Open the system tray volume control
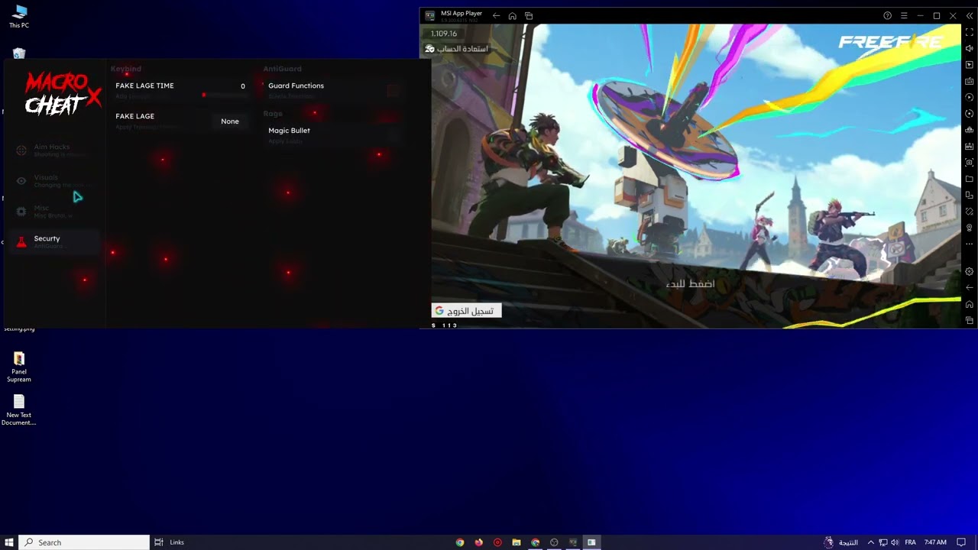 (x=895, y=542)
